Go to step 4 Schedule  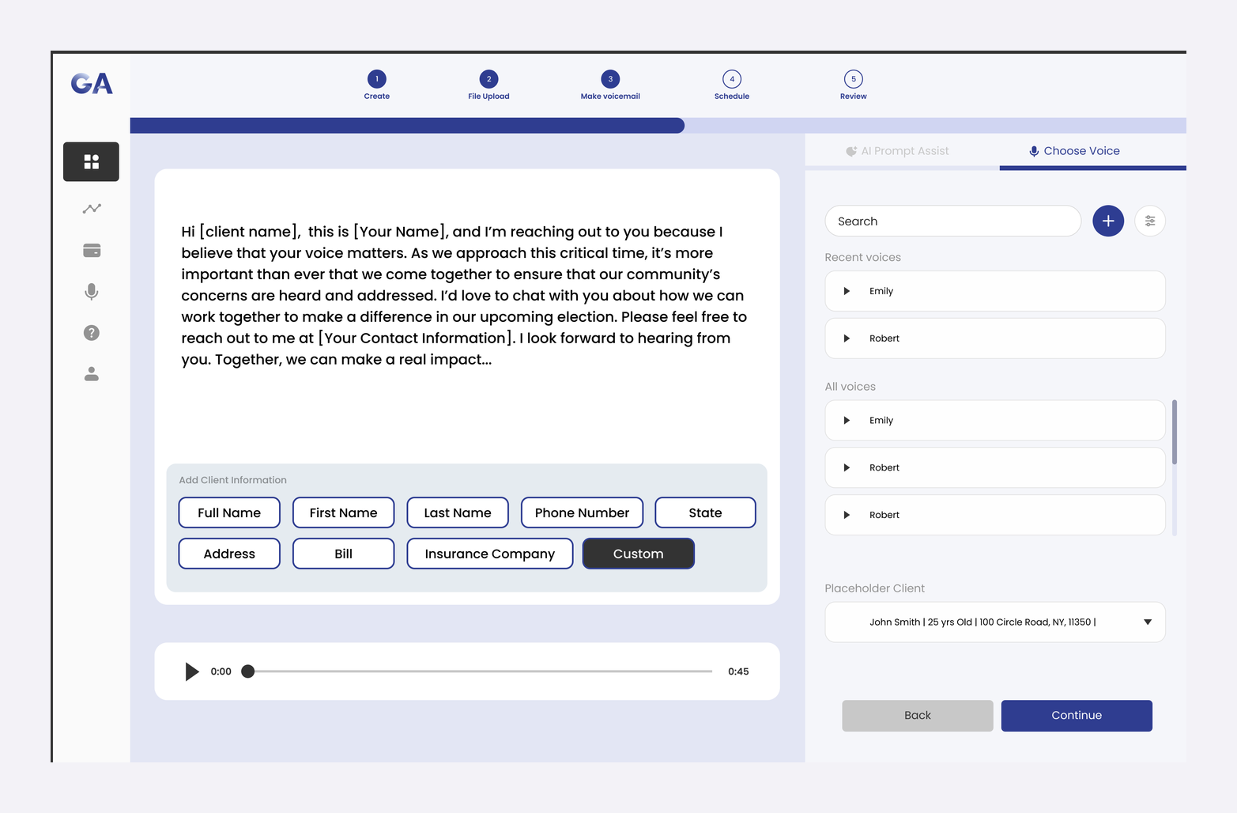tap(732, 85)
